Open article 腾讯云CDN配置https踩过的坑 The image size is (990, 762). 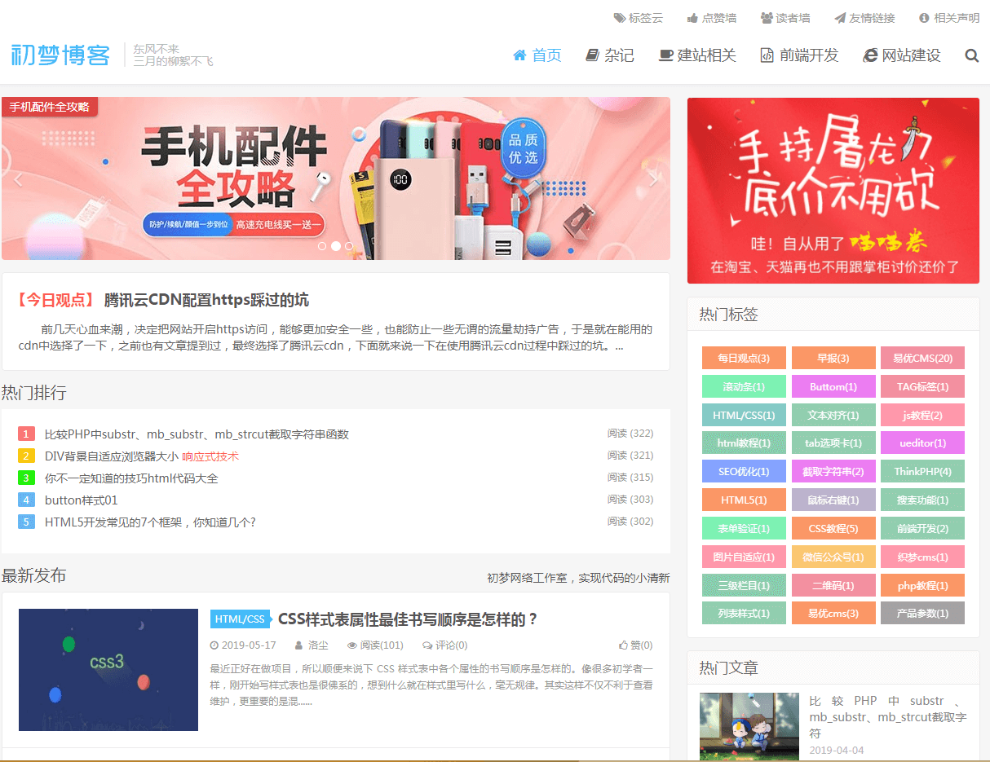pyautogui.click(x=206, y=300)
